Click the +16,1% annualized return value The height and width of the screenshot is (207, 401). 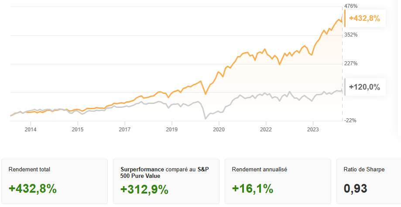pyautogui.click(x=253, y=189)
